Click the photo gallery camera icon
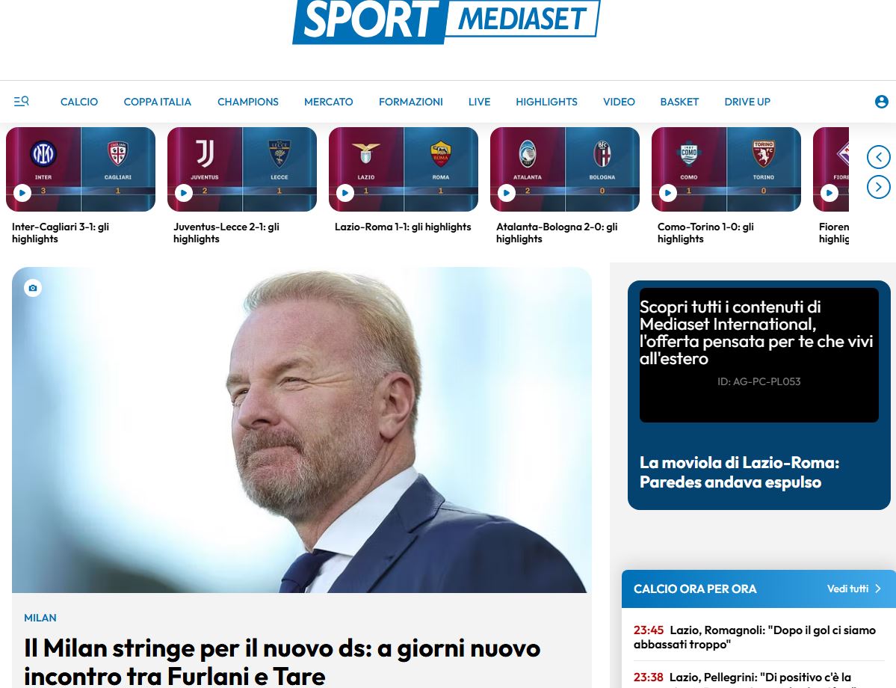The height and width of the screenshot is (688, 896). point(33,288)
